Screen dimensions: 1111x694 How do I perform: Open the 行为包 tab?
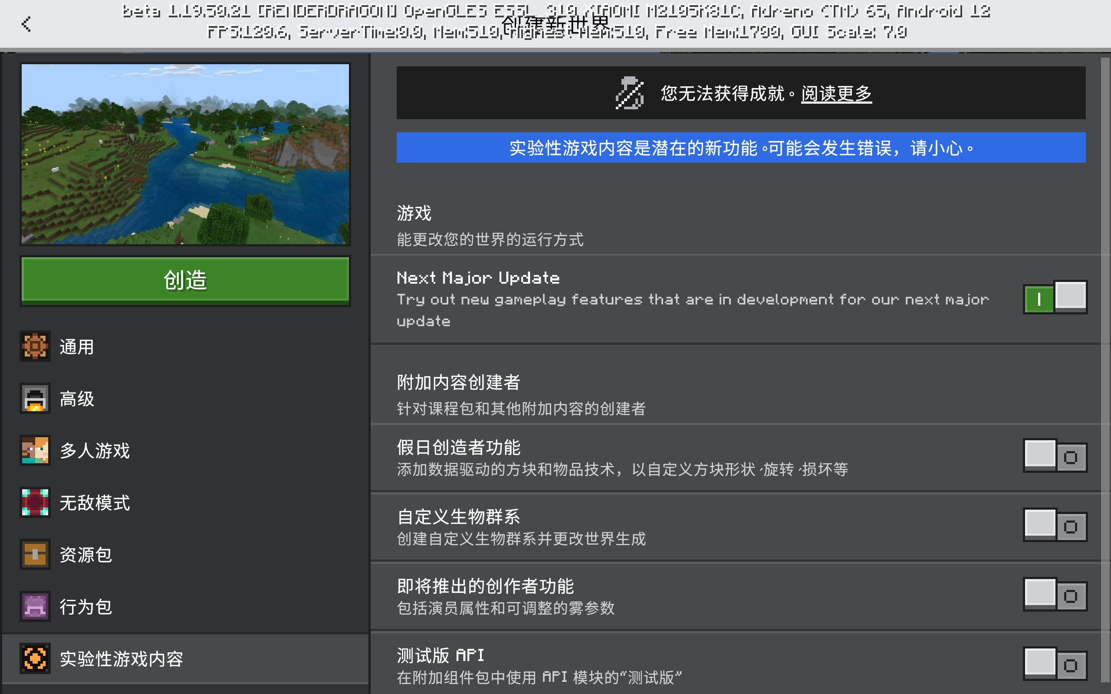point(185,606)
